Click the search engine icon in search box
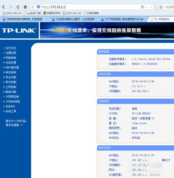The width and height of the screenshot is (174, 178). [161, 7]
